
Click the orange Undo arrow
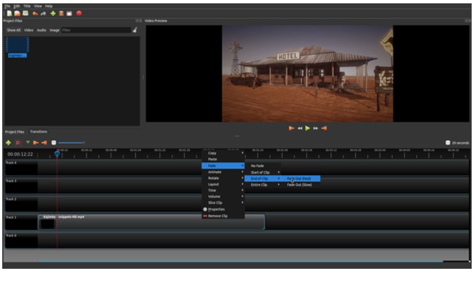coord(35,13)
